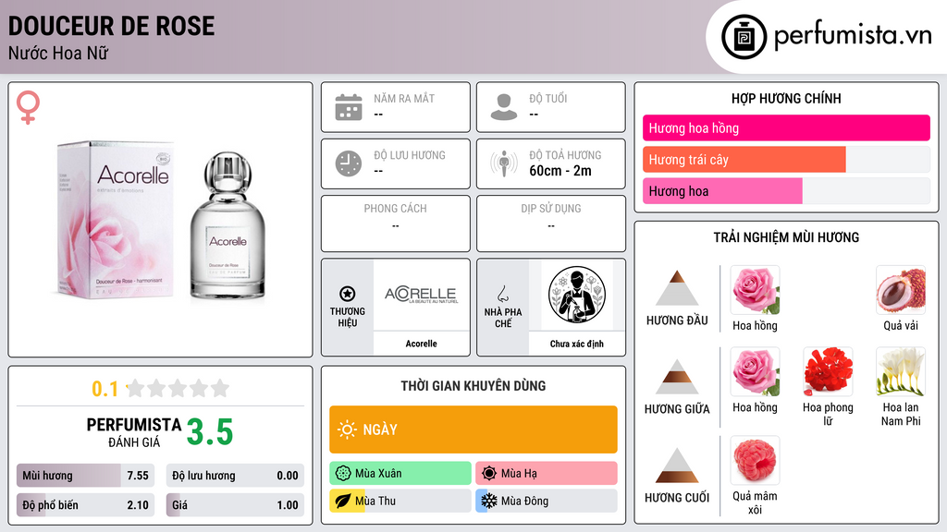
Task: Click the Douceur de Rose title
Action: point(111,26)
